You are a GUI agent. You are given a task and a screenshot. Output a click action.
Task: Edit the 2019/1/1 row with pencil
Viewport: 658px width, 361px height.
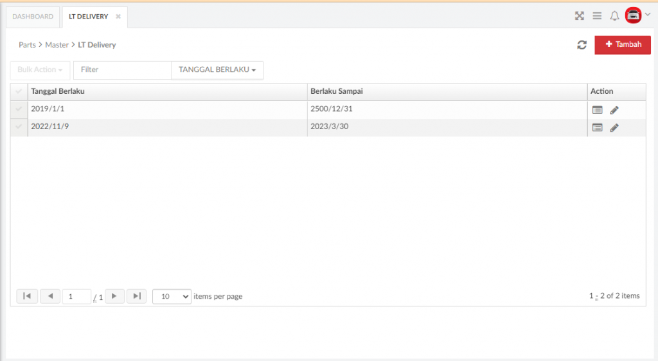pos(614,110)
